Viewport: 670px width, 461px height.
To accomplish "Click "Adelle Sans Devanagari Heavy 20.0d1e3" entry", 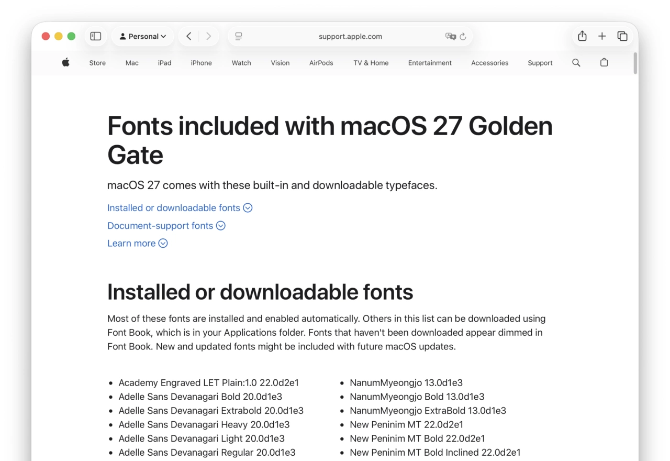I will point(204,424).
